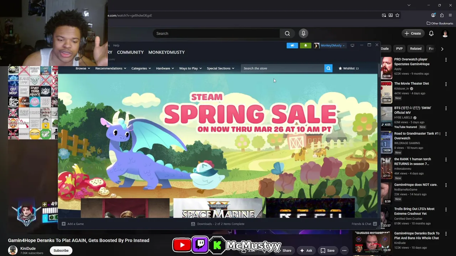Click the install app icon in address bar
The width and height of the screenshot is (456, 256).
pos(390,15)
